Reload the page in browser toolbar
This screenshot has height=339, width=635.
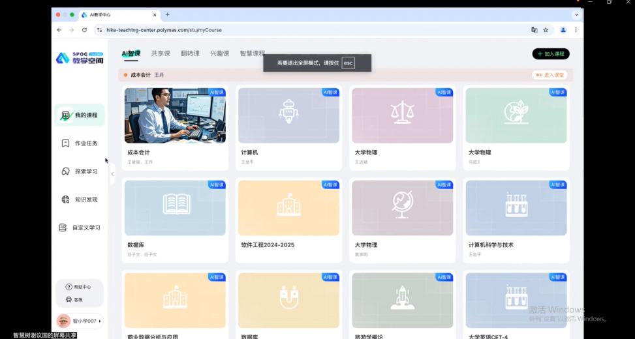84,30
